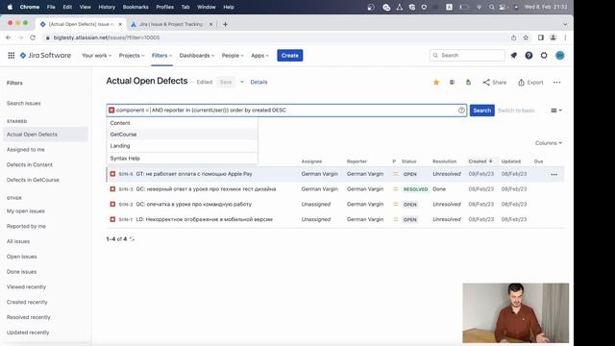The width and height of the screenshot is (615, 346).
Task: Click the bug type icon for BIN-3
Action: 112,189
